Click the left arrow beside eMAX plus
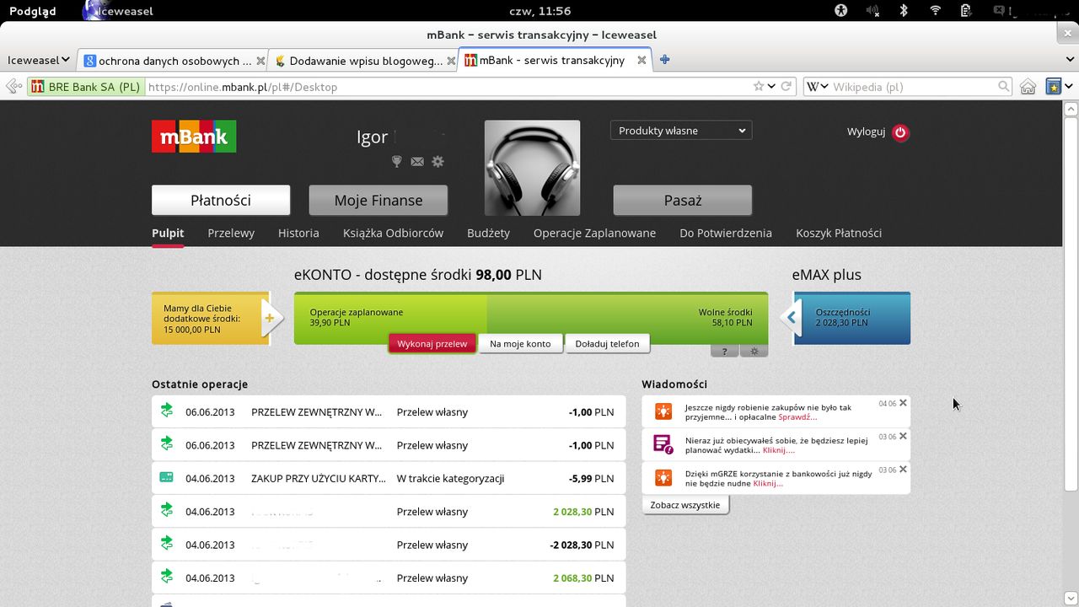 click(790, 318)
